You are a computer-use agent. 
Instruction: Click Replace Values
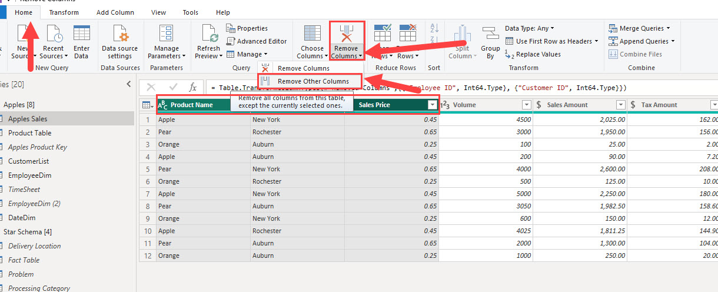pos(533,54)
